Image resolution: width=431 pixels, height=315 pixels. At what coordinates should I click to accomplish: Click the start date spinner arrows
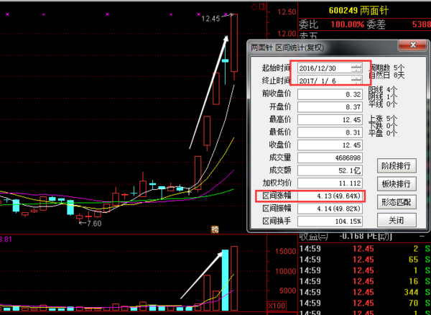point(357,67)
